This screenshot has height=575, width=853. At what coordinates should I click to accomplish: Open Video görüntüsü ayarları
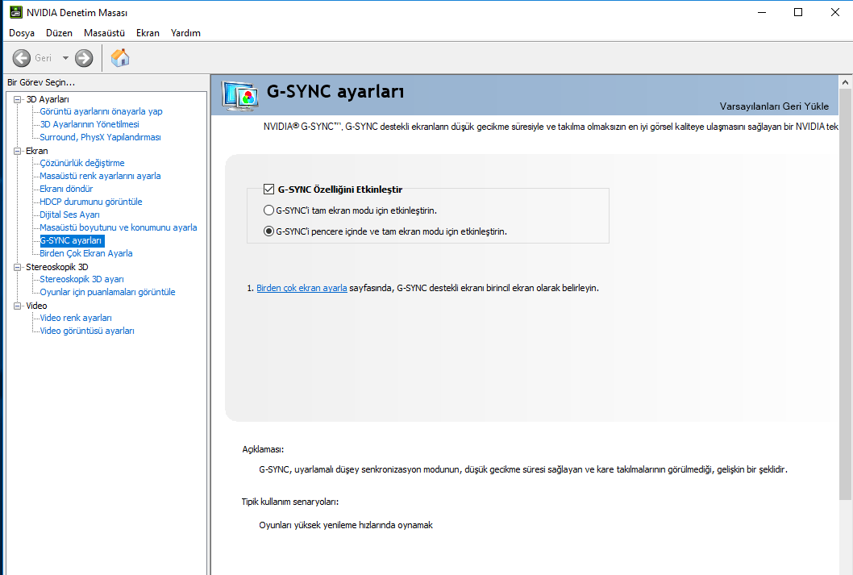87,331
